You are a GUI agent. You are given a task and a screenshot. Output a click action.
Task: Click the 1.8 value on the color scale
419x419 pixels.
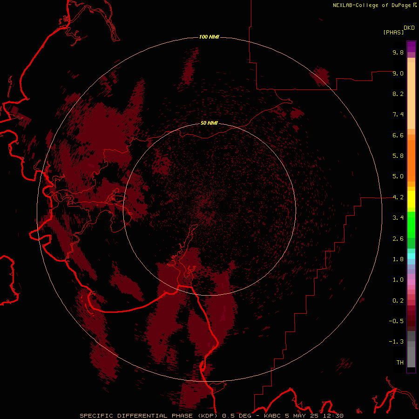[x=398, y=259]
